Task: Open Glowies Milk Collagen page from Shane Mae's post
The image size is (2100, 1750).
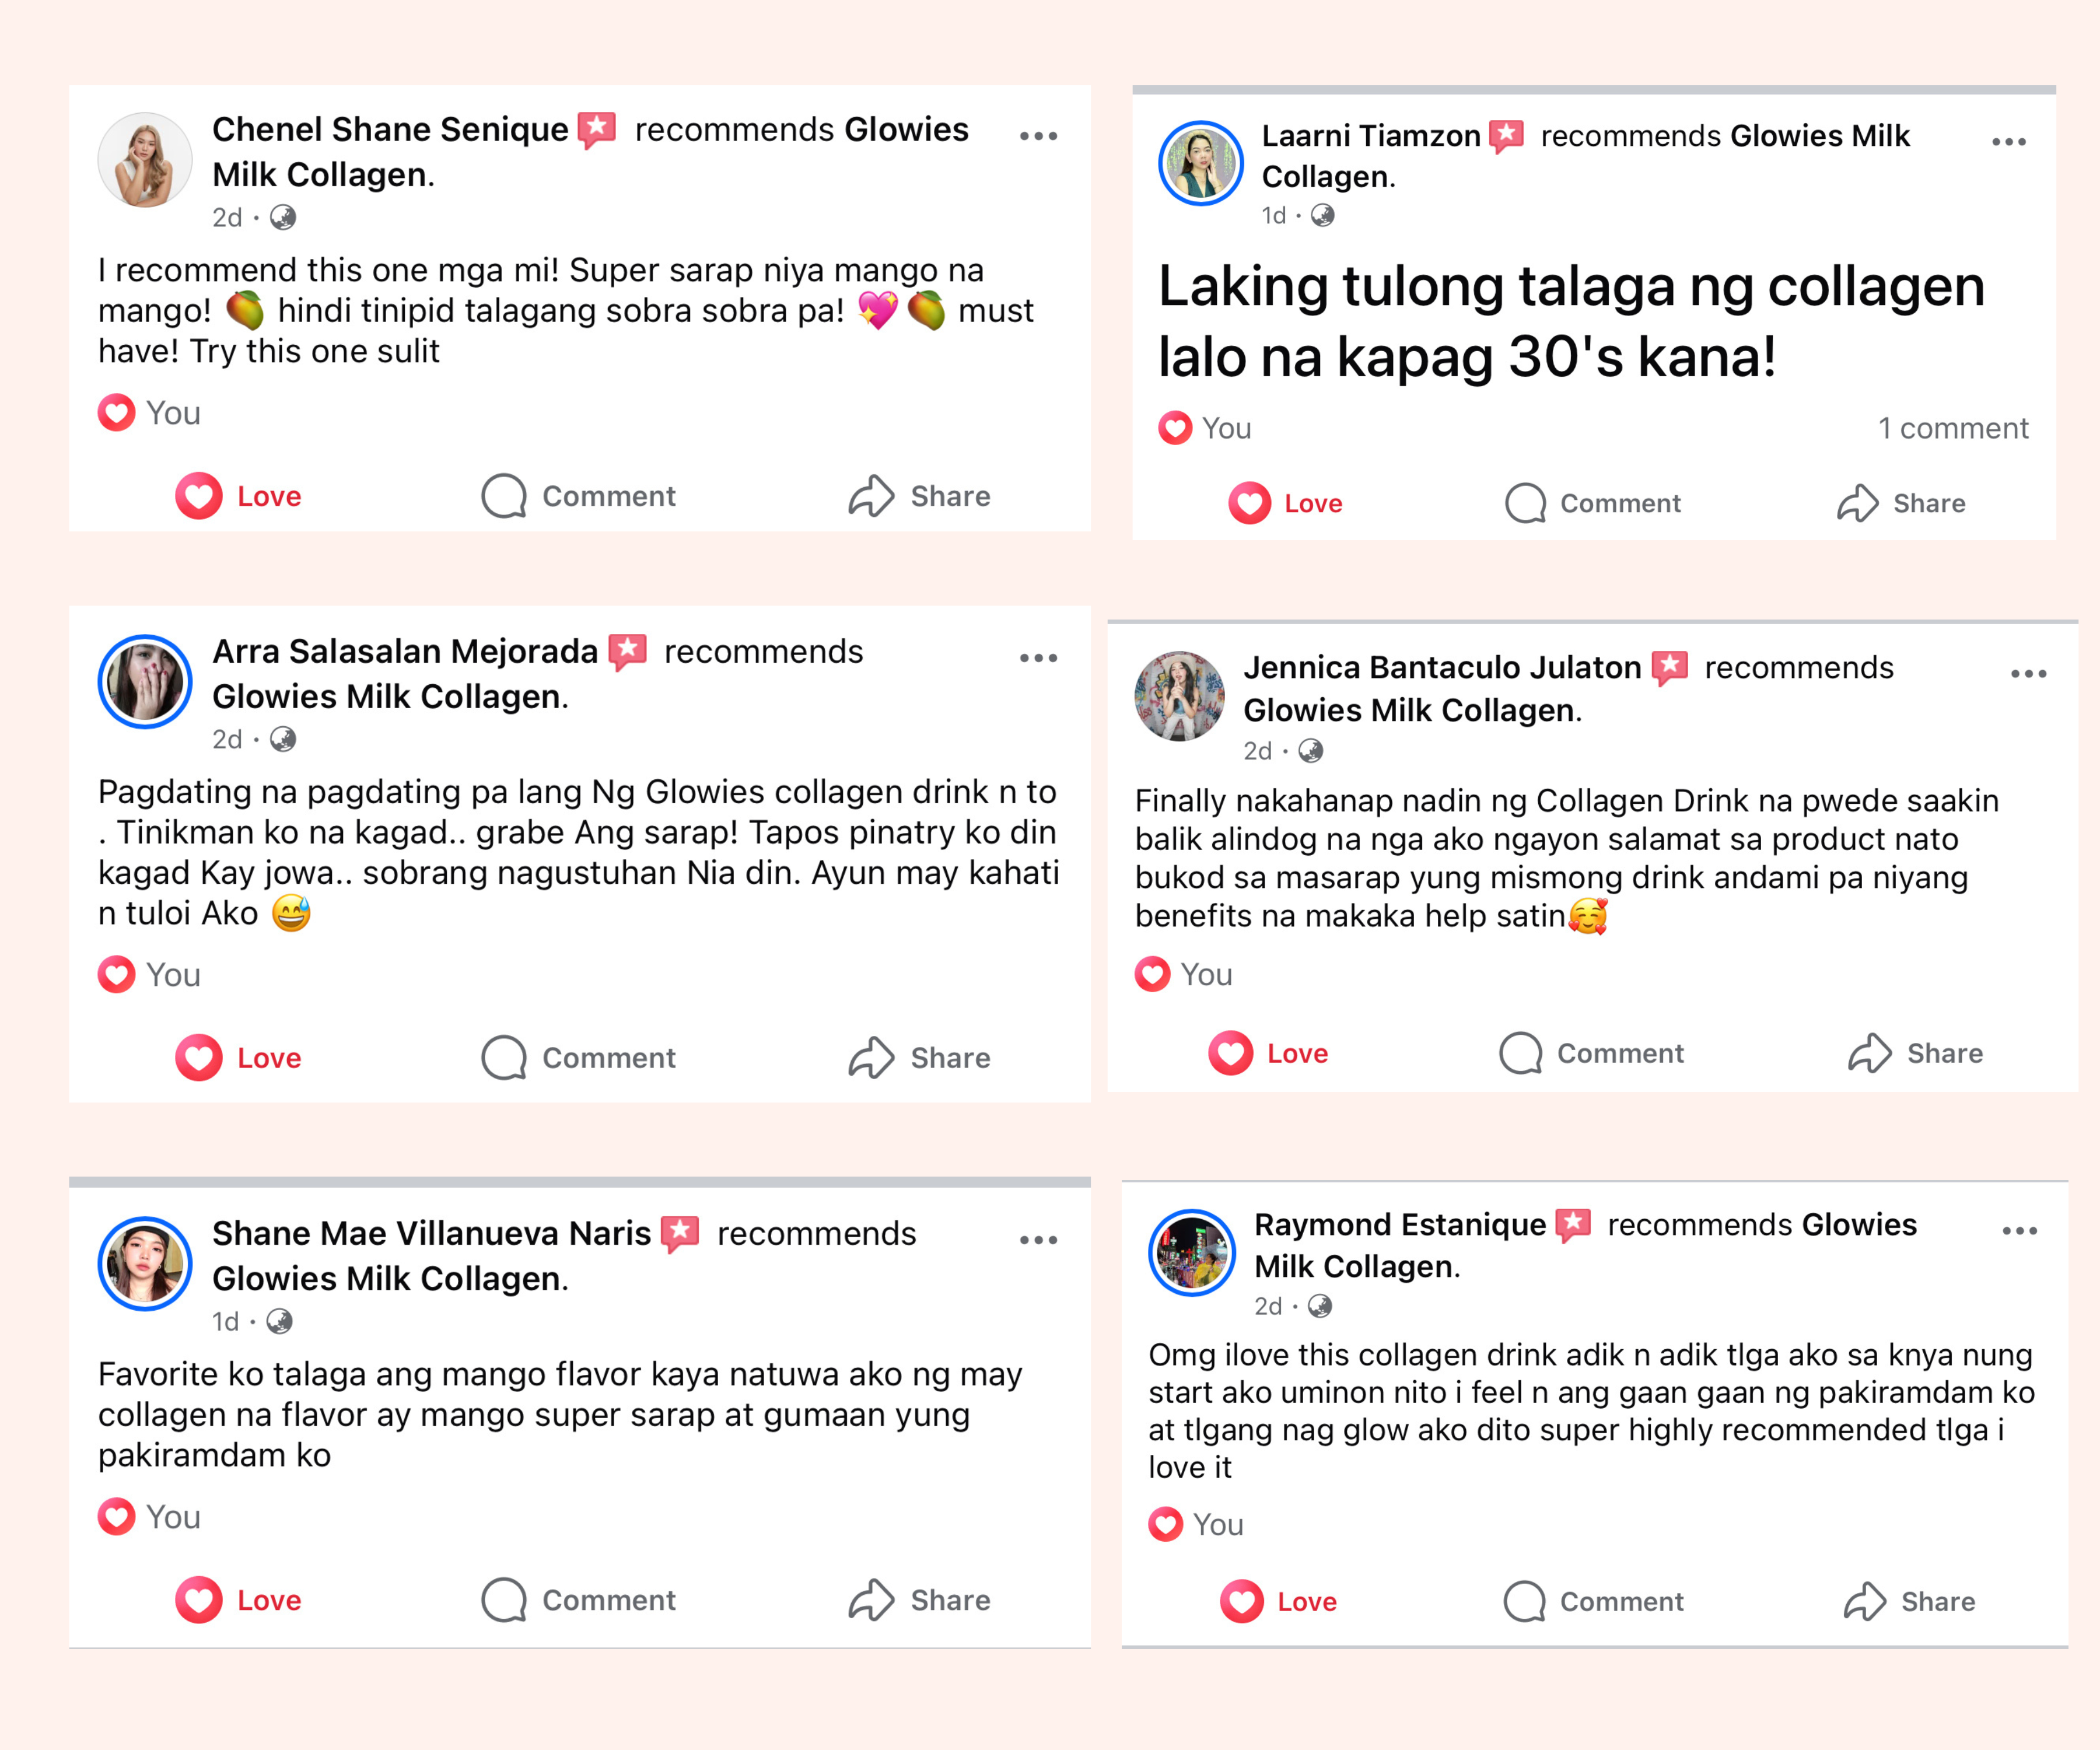Action: tap(390, 1278)
